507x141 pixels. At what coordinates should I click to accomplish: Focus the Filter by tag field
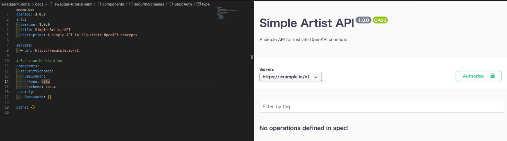382,107
